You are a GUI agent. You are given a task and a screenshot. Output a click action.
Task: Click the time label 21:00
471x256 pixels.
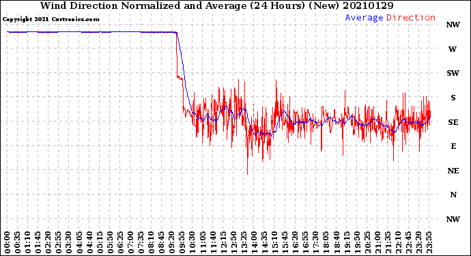point(377,242)
